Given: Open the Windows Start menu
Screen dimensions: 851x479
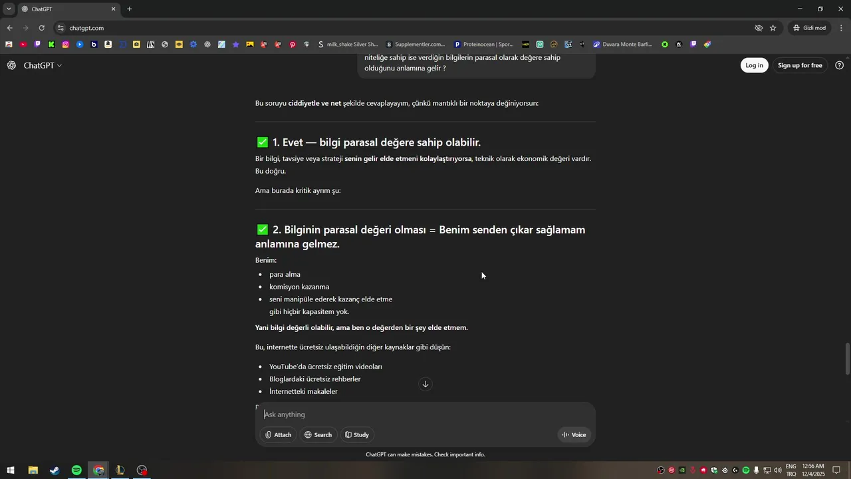Looking at the screenshot, I should tap(11, 470).
